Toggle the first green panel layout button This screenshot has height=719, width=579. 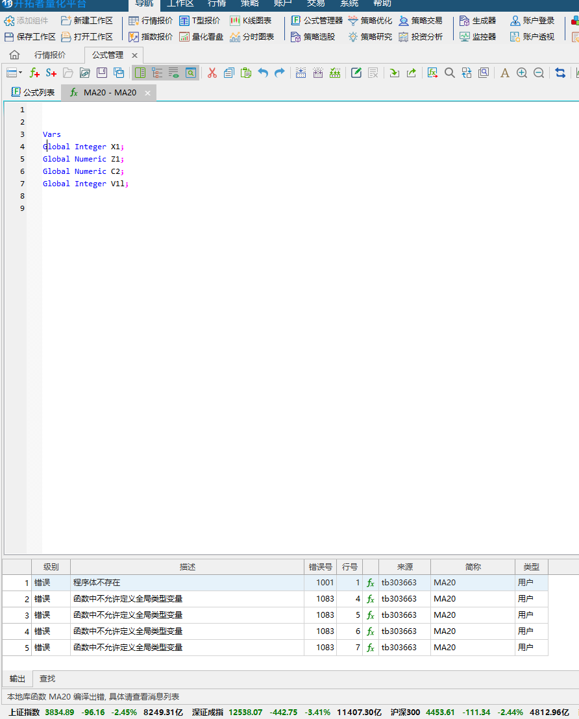140,73
